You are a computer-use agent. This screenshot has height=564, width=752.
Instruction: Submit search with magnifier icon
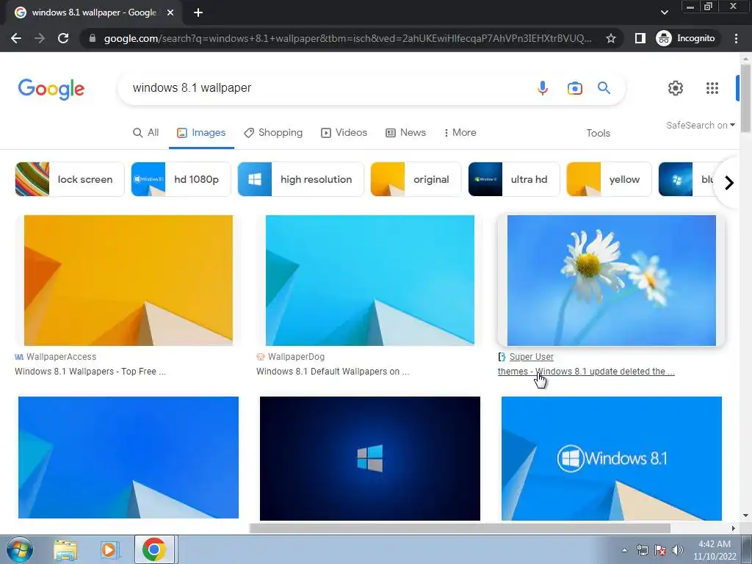pyautogui.click(x=604, y=88)
